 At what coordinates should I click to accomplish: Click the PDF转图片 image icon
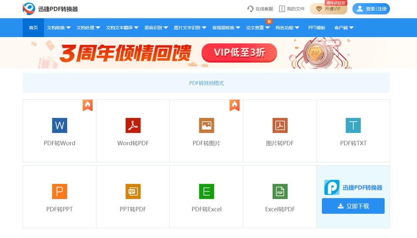(x=206, y=125)
